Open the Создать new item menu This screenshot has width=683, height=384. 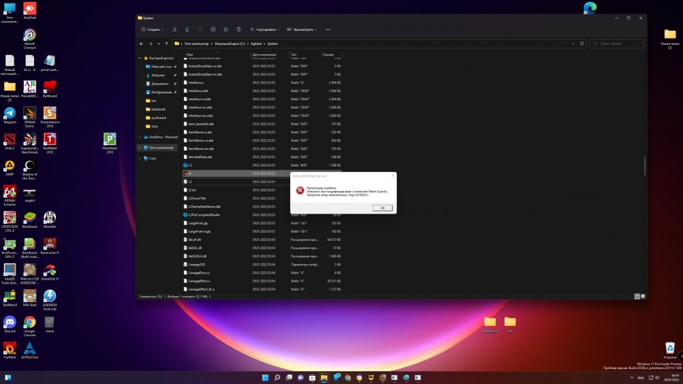point(152,29)
